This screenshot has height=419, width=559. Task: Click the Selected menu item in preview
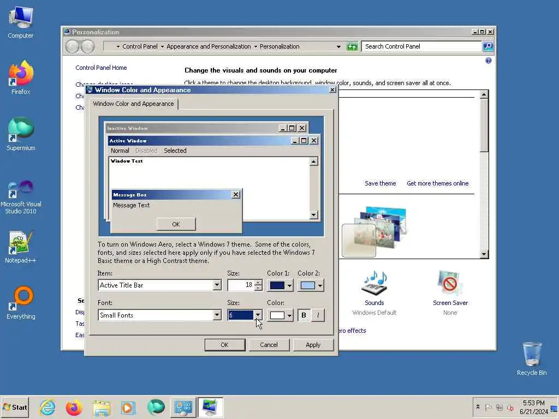[x=175, y=151]
